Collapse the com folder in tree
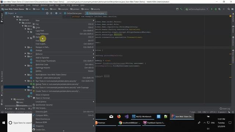Screen dimensions: 235x132 [14, 17]
